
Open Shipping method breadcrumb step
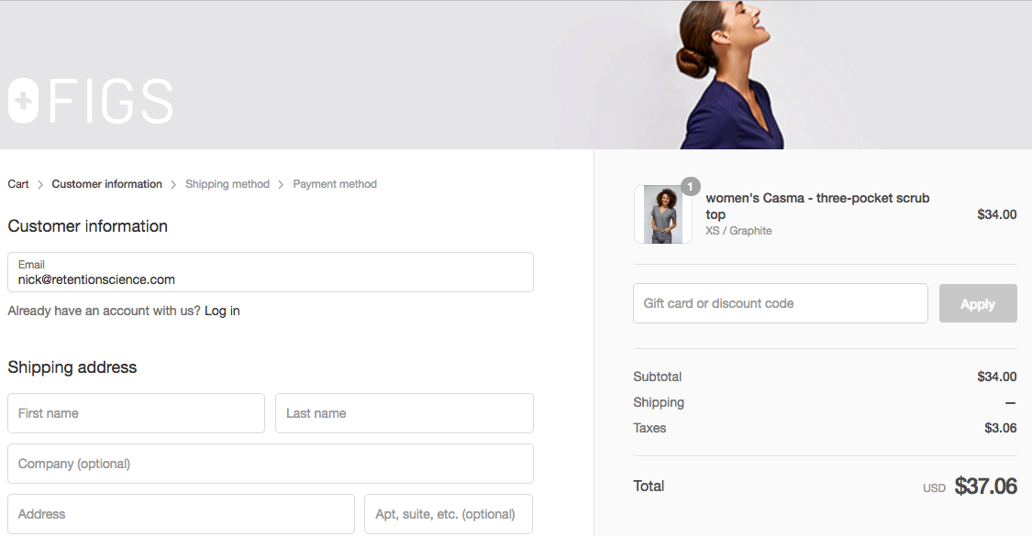coord(227,184)
